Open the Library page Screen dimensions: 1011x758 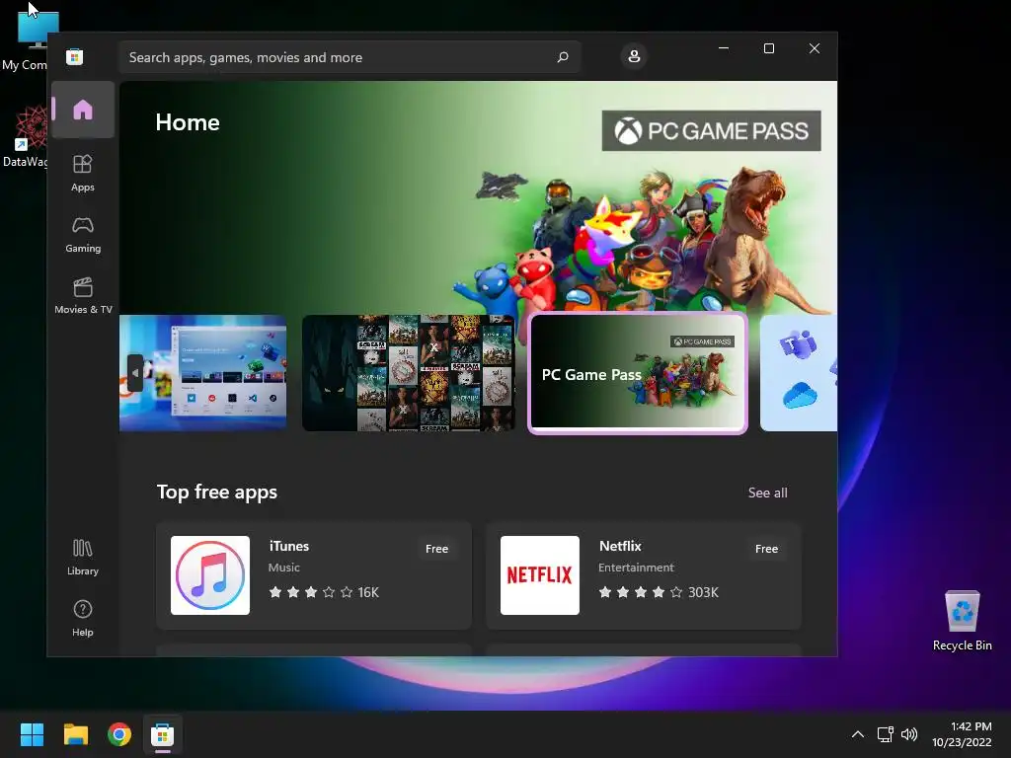point(83,557)
